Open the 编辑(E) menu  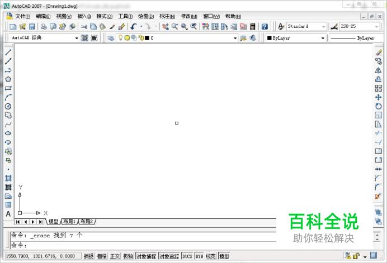tap(43, 17)
